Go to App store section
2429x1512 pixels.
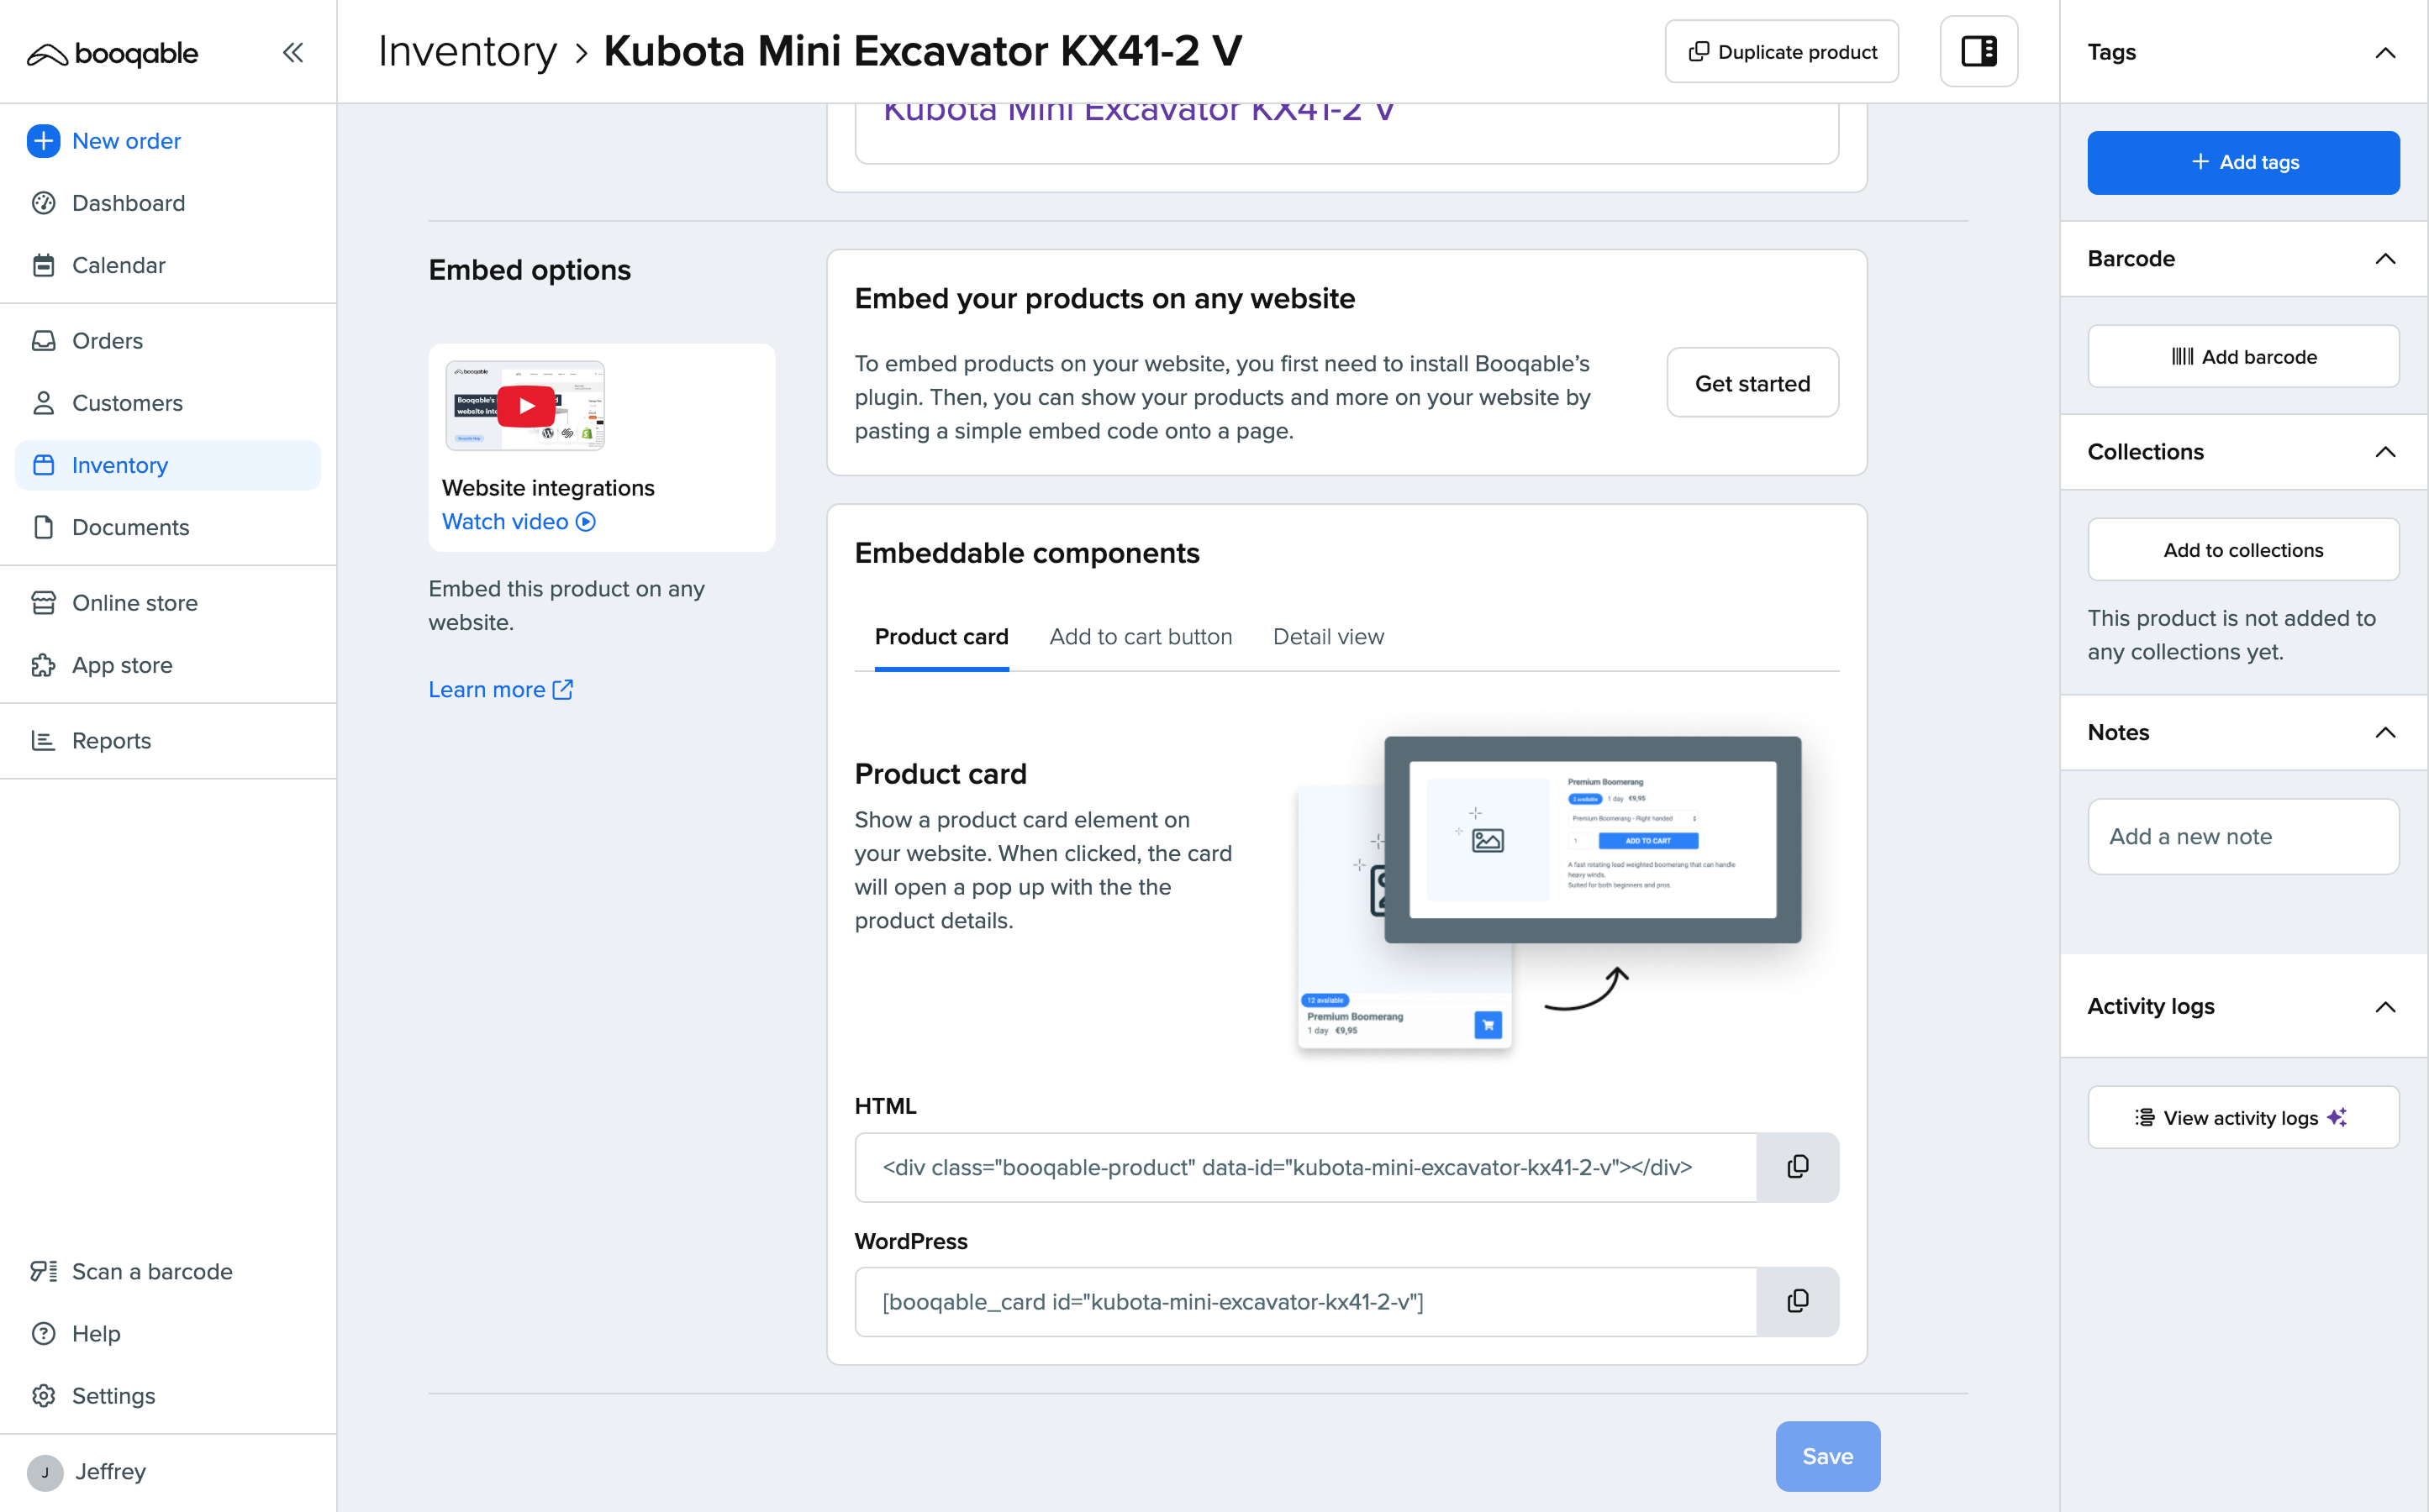pyautogui.click(x=121, y=665)
